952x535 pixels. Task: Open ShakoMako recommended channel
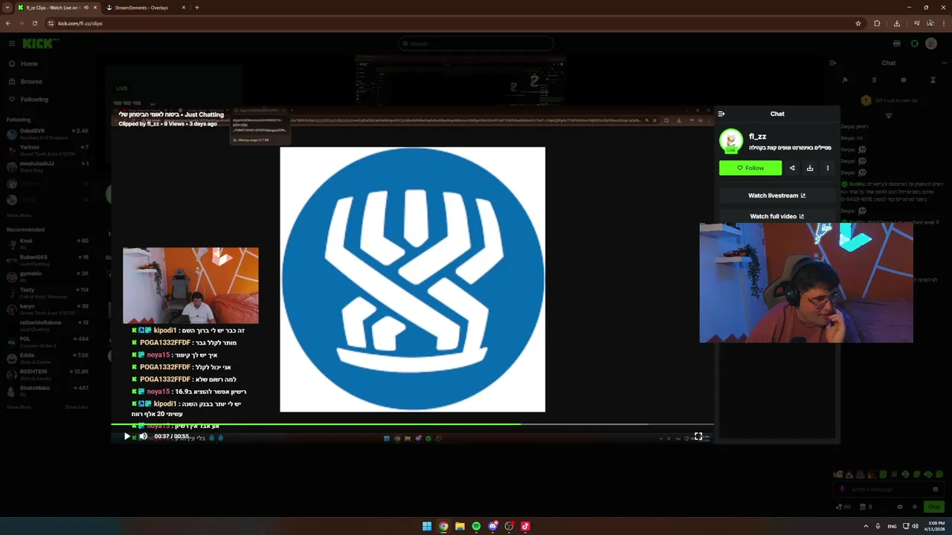click(x=48, y=391)
